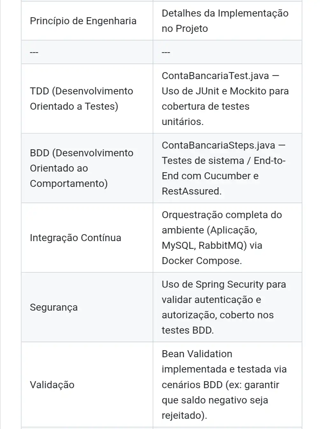Click the ContaBancariaTest.java description text

point(225,99)
